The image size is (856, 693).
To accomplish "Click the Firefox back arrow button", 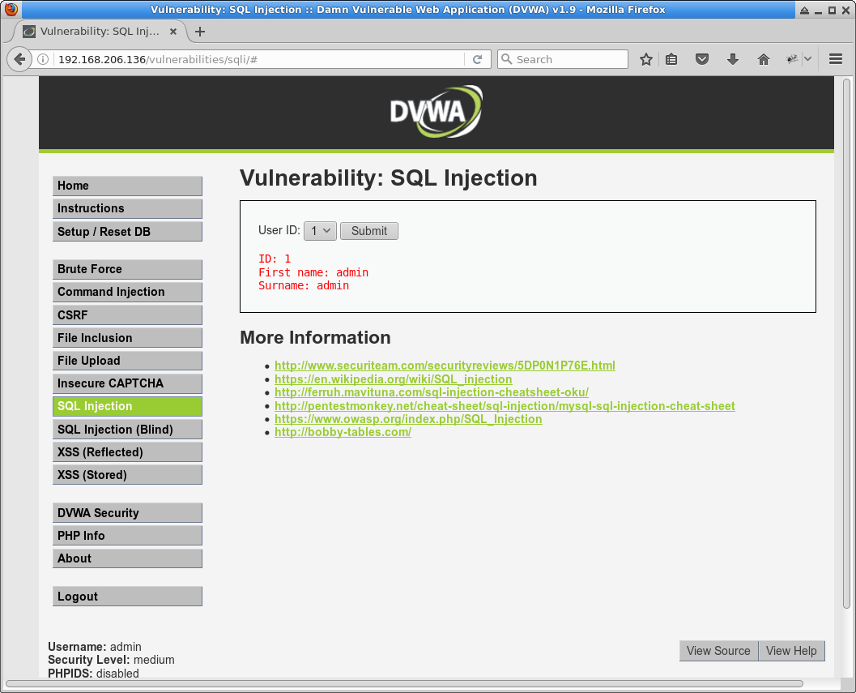I will tap(19, 59).
